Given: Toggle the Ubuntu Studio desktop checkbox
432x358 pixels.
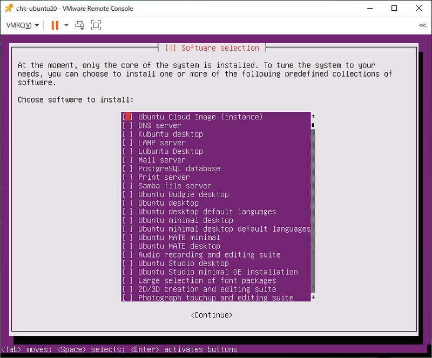Looking at the screenshot, I should coord(127,263).
